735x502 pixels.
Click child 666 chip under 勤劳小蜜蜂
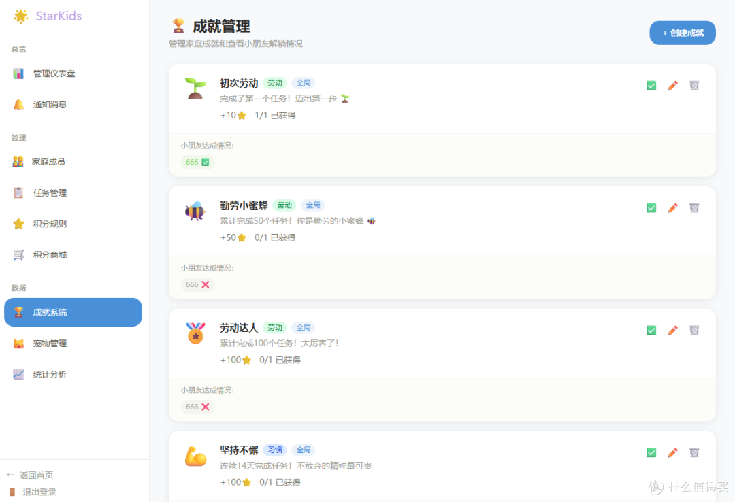197,284
